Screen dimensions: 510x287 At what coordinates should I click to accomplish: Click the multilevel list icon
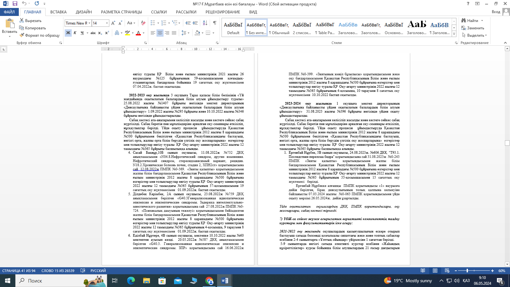click(175, 23)
